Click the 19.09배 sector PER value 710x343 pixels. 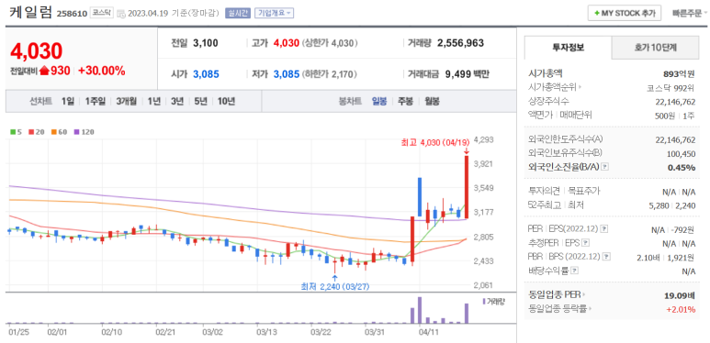point(680,296)
